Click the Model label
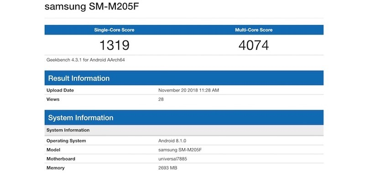The width and height of the screenshot is (365, 182). [x=53, y=150]
